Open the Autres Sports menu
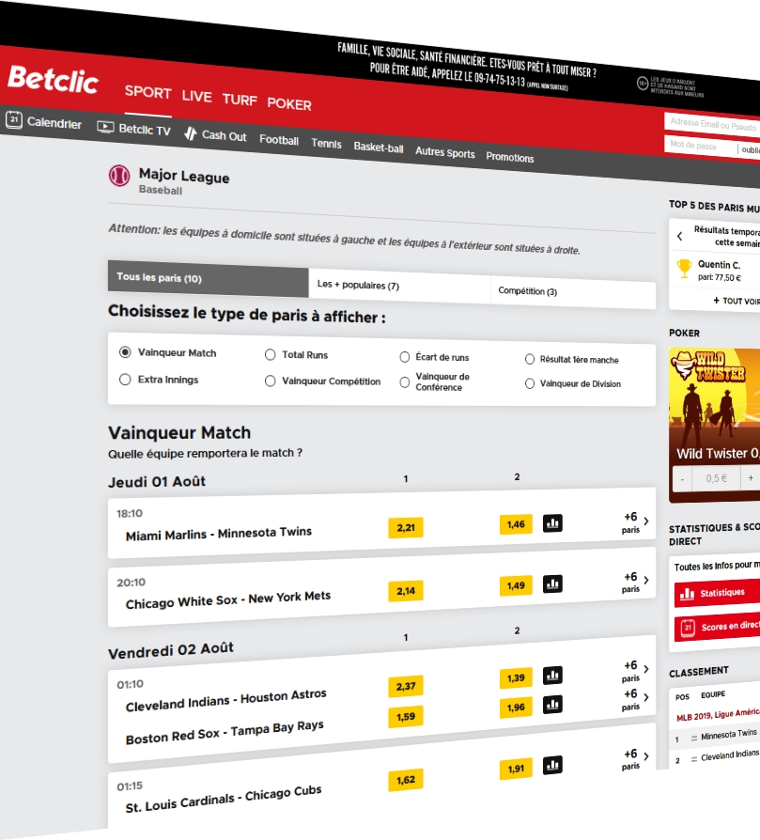 coord(445,152)
